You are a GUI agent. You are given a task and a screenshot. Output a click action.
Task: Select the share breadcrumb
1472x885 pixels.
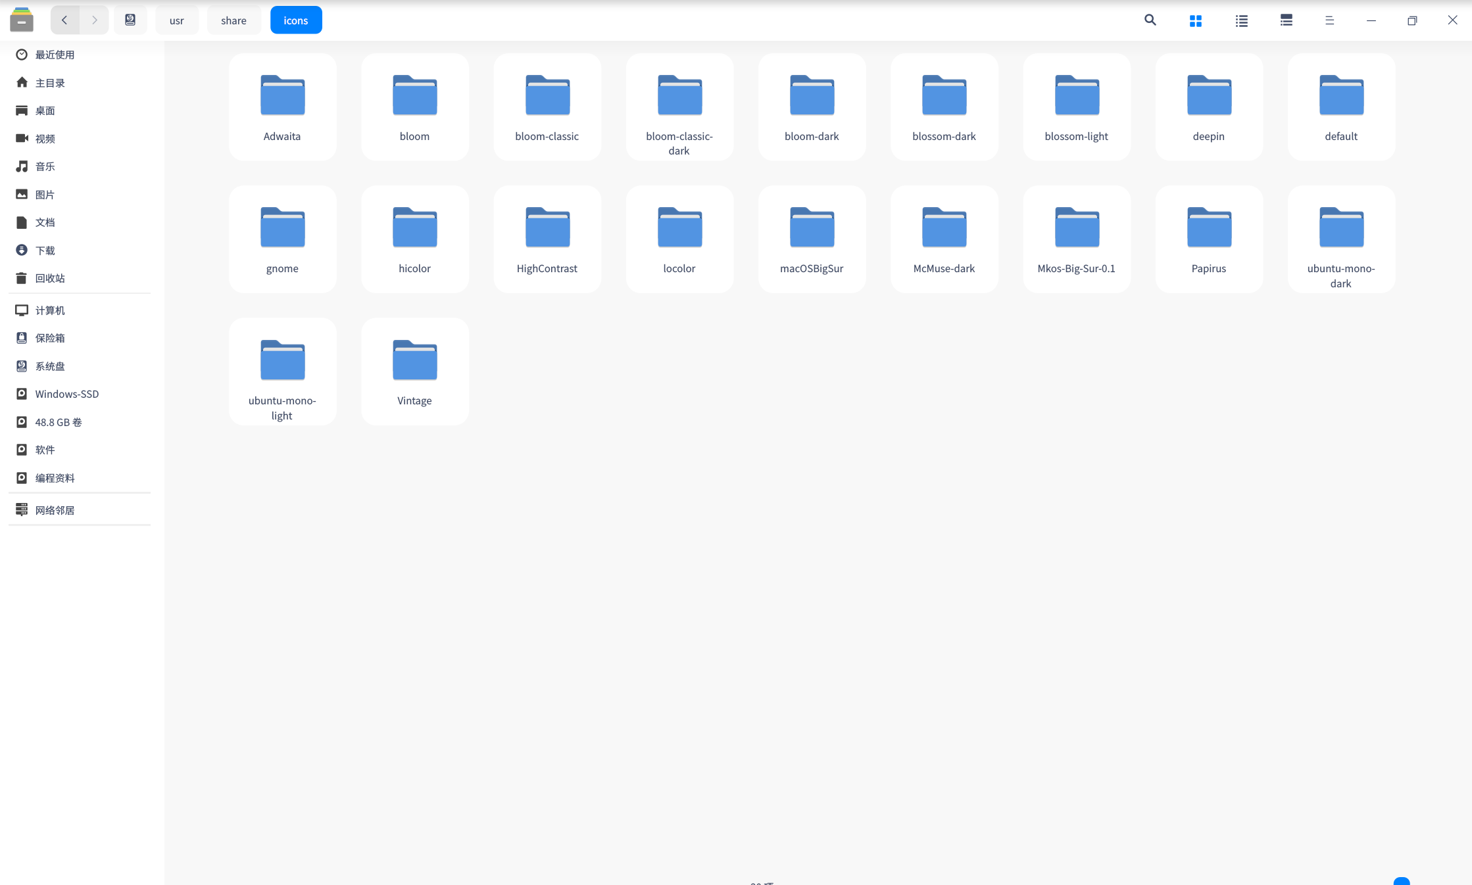[233, 20]
